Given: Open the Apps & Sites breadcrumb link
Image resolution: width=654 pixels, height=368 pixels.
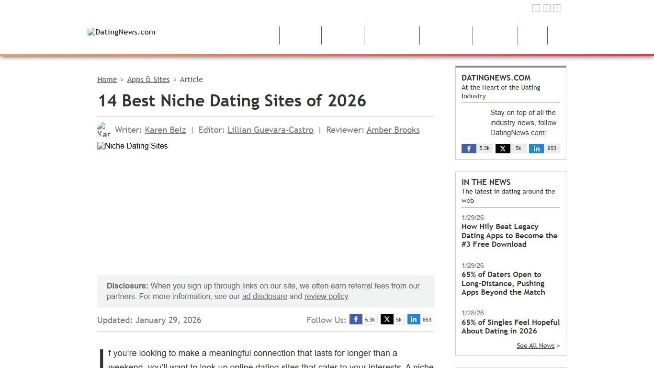Looking at the screenshot, I should 148,80.
